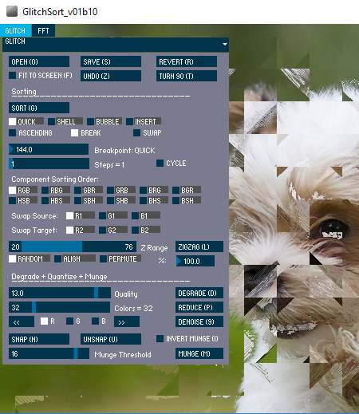This screenshot has width=359, height=414.
Task: Click the Z Range slider bar
Action: [73, 246]
